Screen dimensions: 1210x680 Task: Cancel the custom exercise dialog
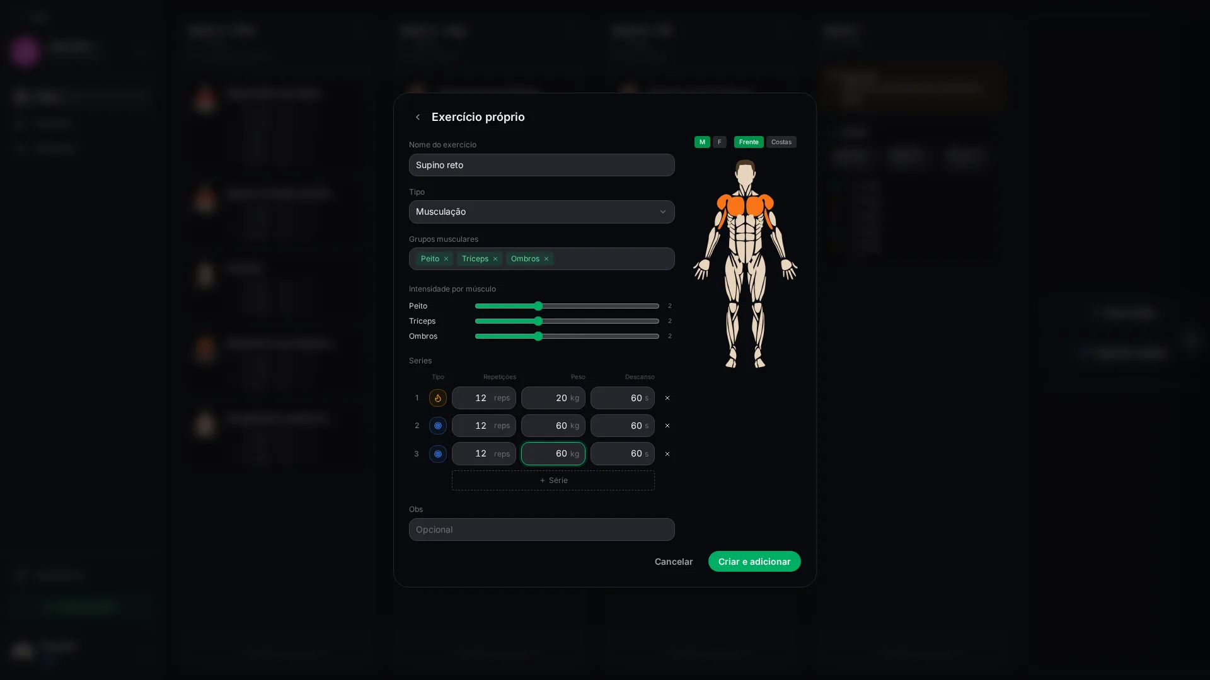(x=674, y=562)
